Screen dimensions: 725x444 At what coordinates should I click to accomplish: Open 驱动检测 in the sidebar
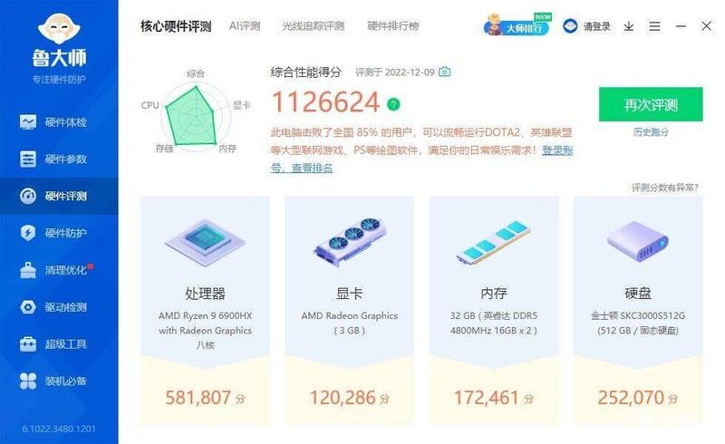coord(53,307)
